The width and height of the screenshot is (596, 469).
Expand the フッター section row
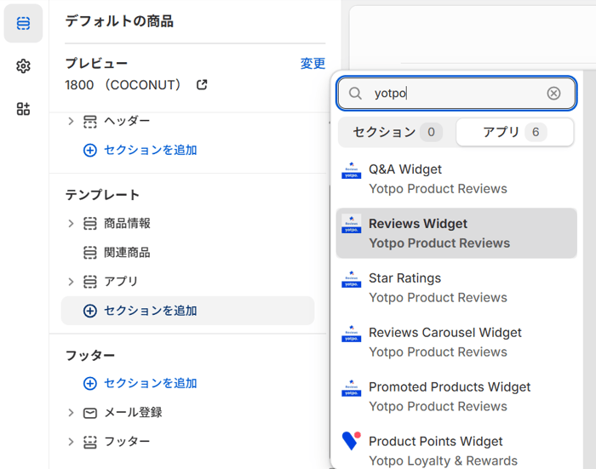(x=71, y=442)
